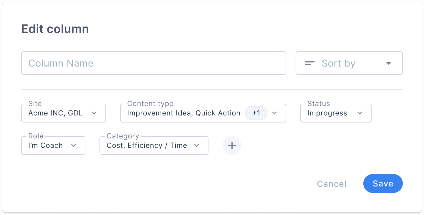Click the Role field chevron icon
This screenshot has height=215, width=424.
tap(74, 145)
